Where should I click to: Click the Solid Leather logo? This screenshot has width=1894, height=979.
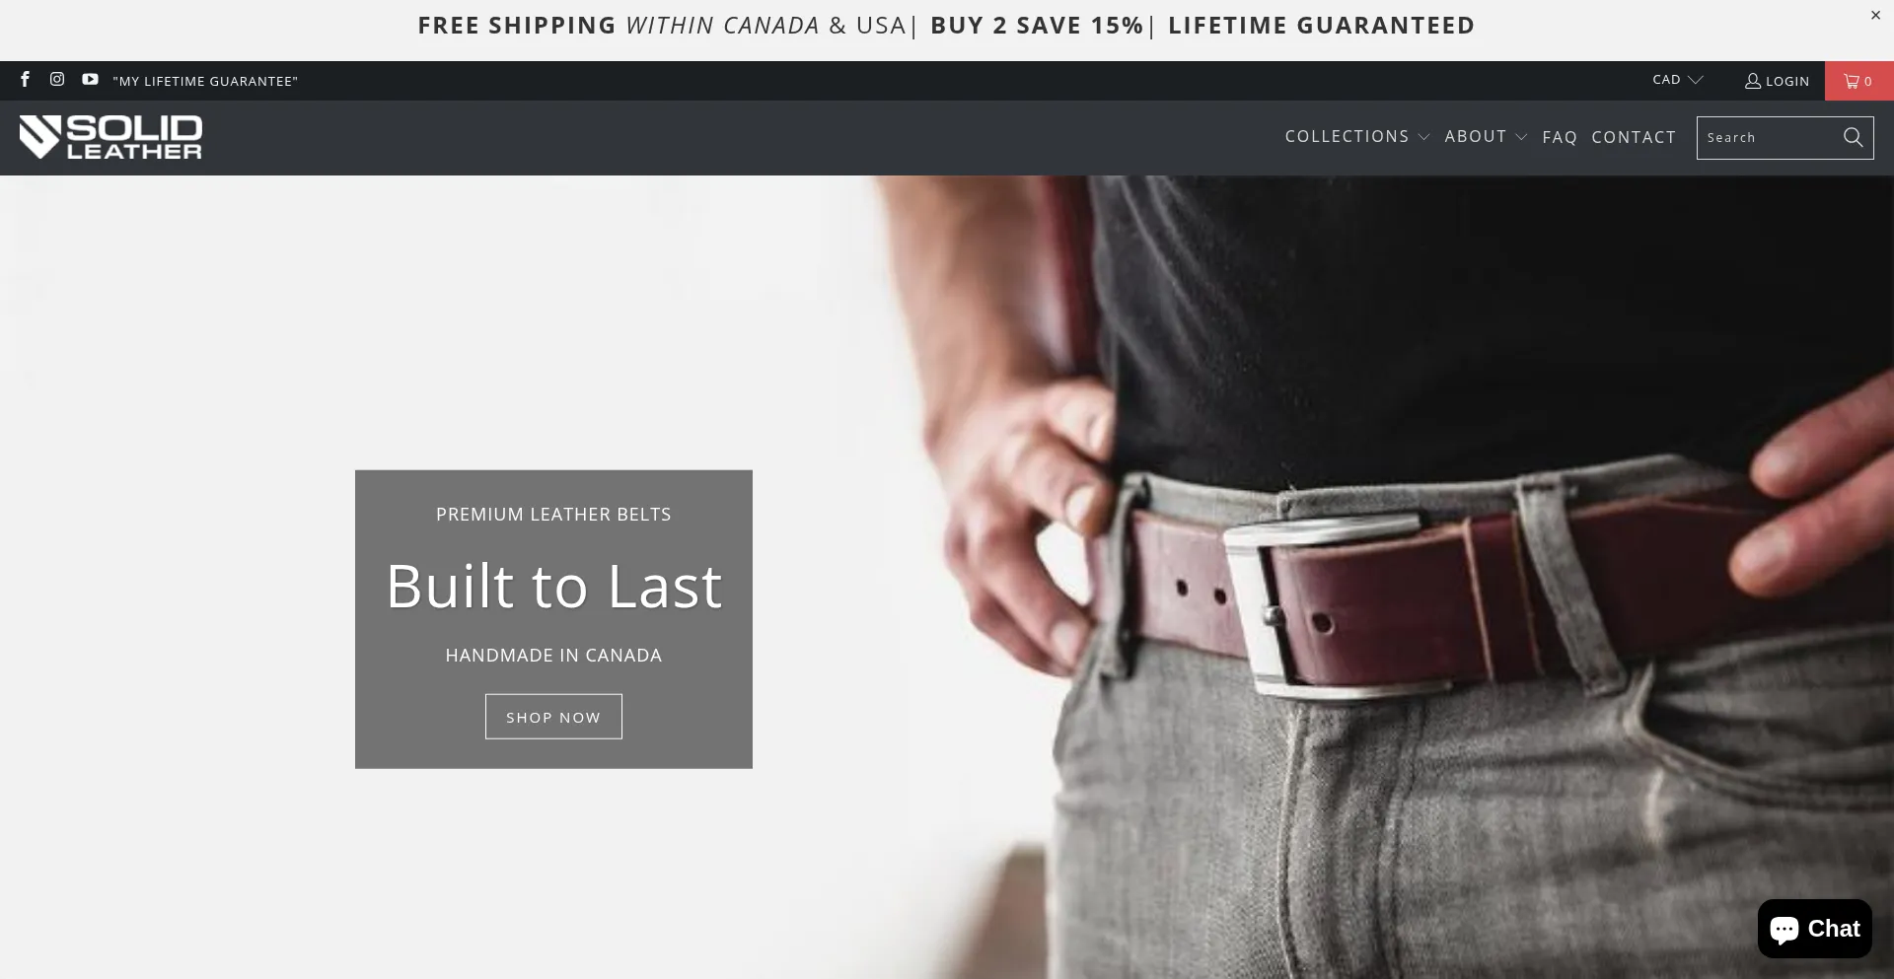[x=110, y=137]
